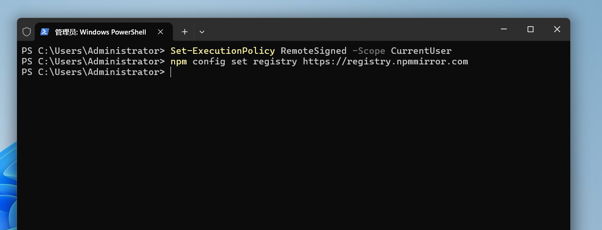The width and height of the screenshot is (602, 230).
Task: Place cursor at the empty third prompt
Action: click(x=171, y=72)
